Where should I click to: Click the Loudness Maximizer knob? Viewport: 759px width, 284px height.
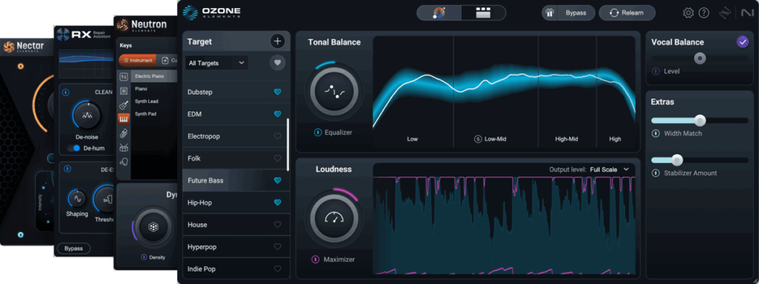[x=334, y=218]
